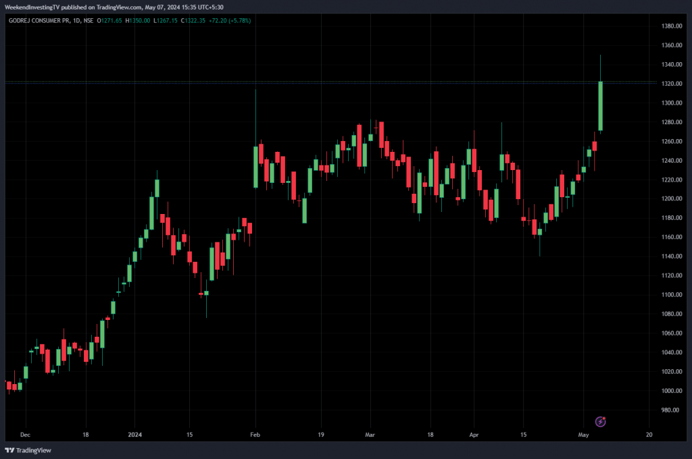
Task: Click the close value C1322.35
Action: [x=193, y=20]
